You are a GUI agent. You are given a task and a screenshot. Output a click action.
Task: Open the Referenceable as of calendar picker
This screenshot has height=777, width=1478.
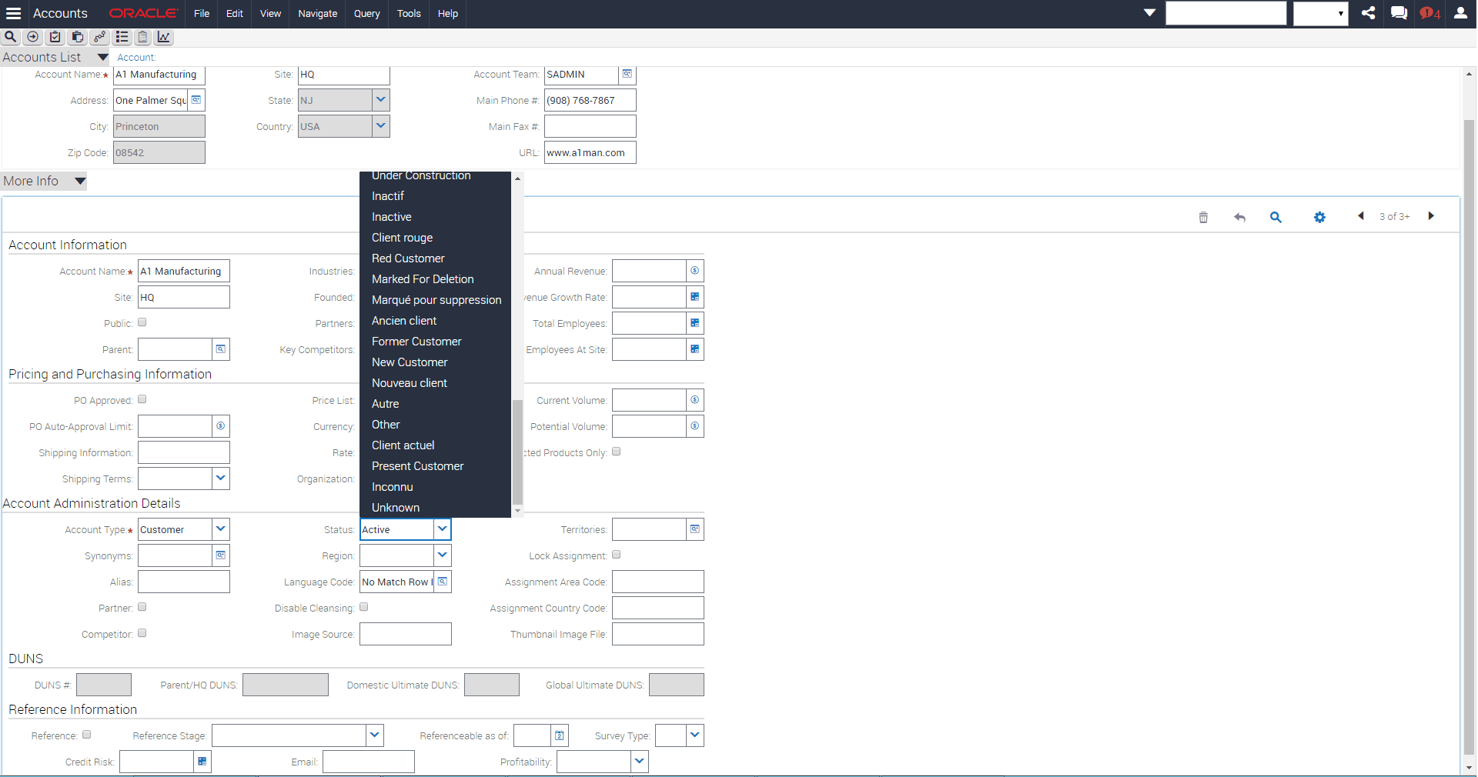point(560,735)
